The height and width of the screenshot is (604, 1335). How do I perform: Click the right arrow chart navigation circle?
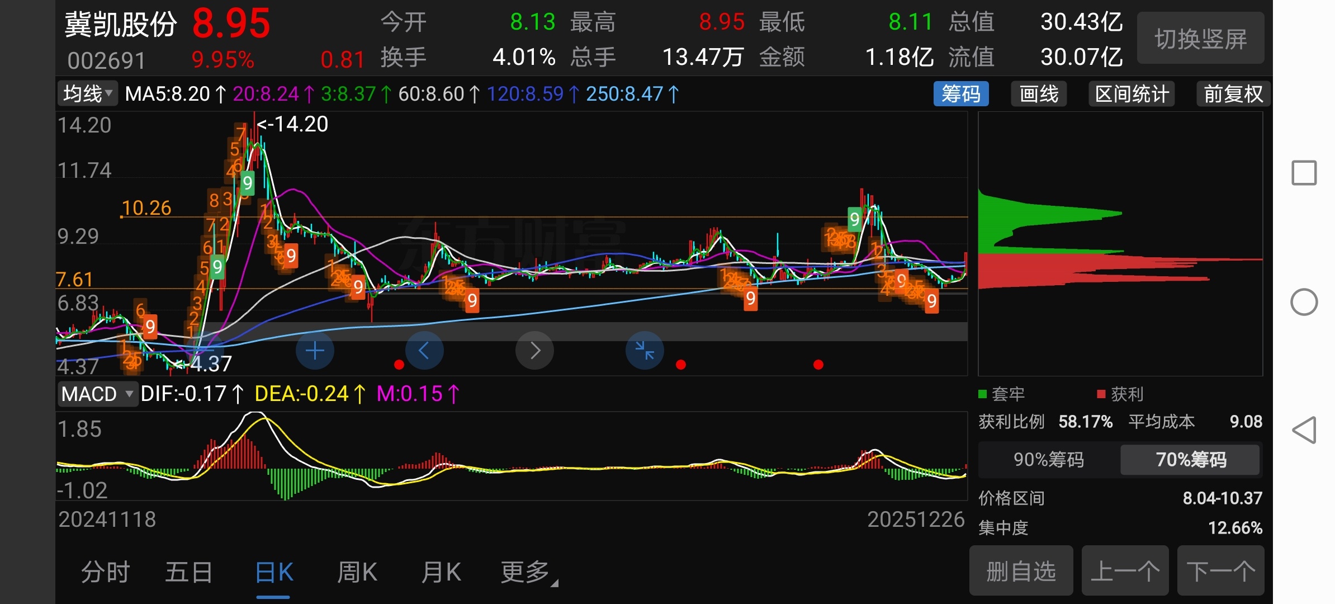pos(534,351)
